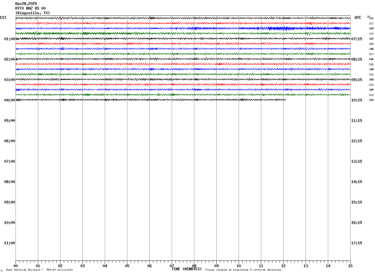This screenshot has height=274, width=375.
Task: Click the "05:00" CST hour label
Action: tap(10, 121)
